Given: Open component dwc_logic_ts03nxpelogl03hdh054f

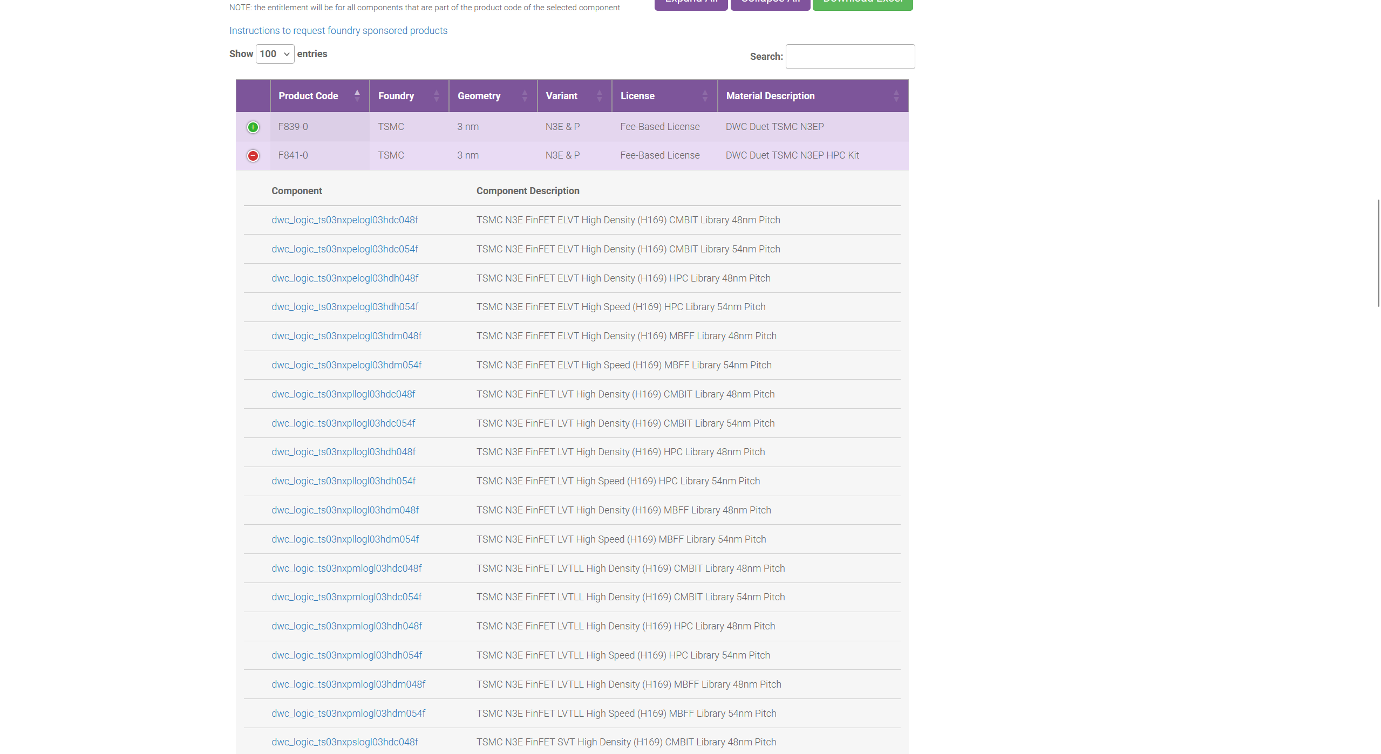Looking at the screenshot, I should point(345,307).
